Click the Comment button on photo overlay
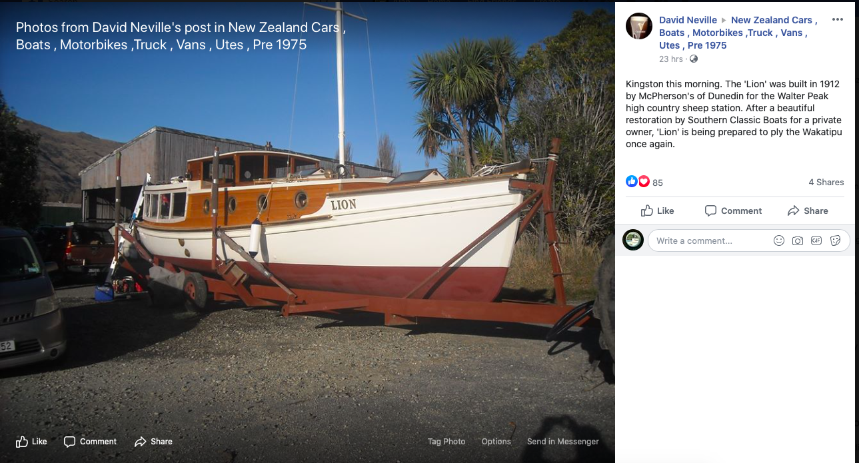Image resolution: width=859 pixels, height=463 pixels. (x=90, y=441)
